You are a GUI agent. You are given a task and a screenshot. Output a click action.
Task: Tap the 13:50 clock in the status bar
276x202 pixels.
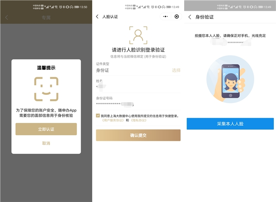pos(84,7)
